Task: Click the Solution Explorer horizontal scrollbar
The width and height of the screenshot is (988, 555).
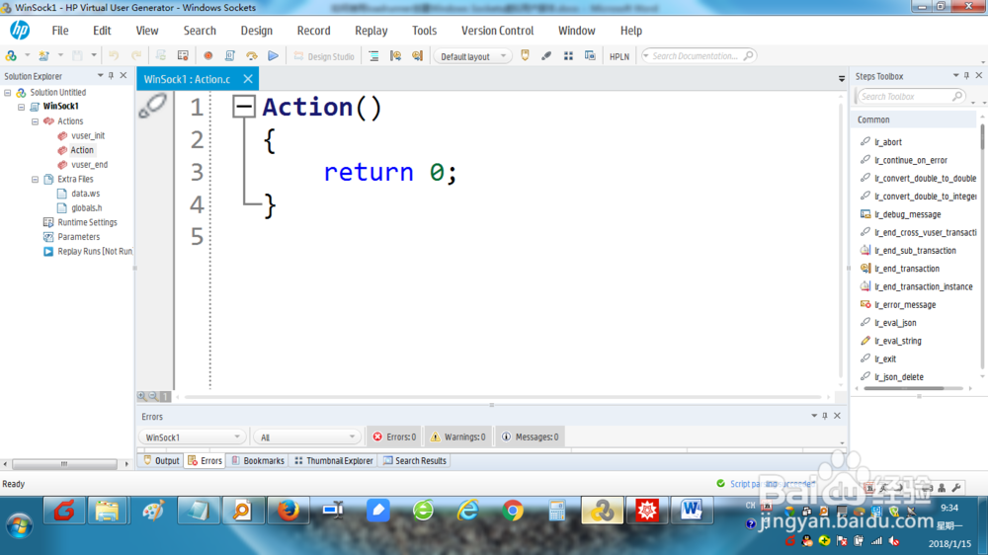Action: pyautogui.click(x=65, y=464)
